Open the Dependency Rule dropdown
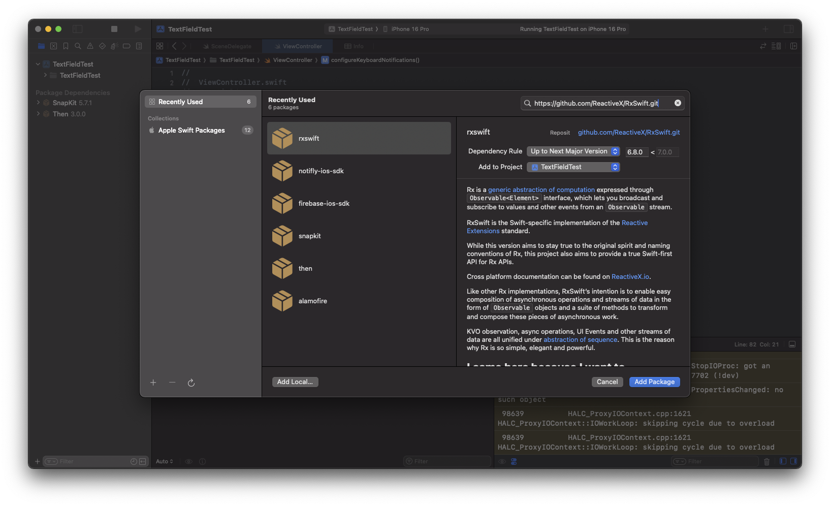 point(573,151)
